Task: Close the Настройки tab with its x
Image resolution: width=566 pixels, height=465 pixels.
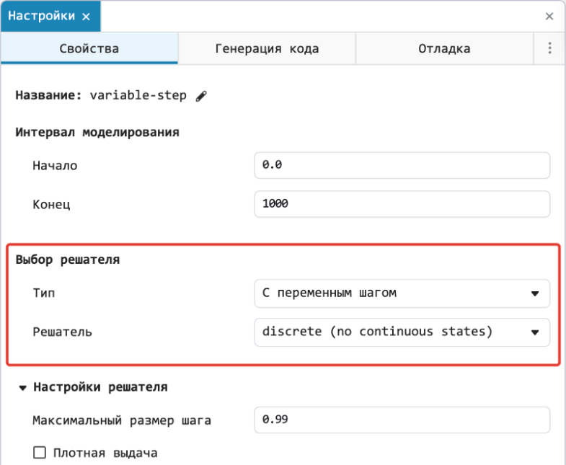Action: click(86, 17)
